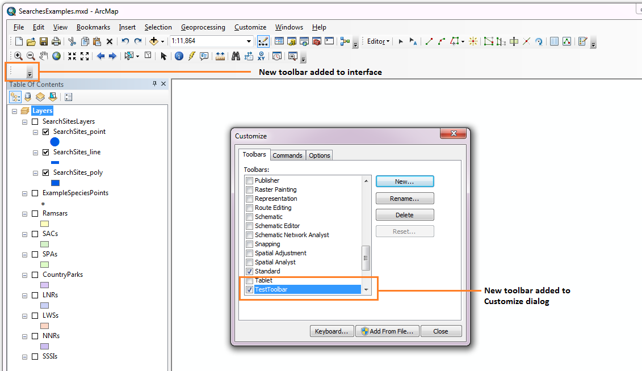Open the editing Attributes window icon

pyautogui.click(x=554, y=41)
